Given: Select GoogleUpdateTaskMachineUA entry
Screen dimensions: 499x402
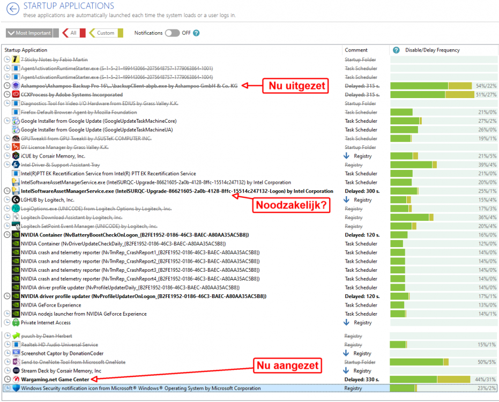Looking at the screenshot, I should point(96,130).
